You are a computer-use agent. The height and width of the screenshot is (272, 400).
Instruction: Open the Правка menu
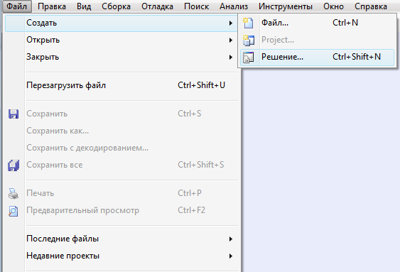52,6
